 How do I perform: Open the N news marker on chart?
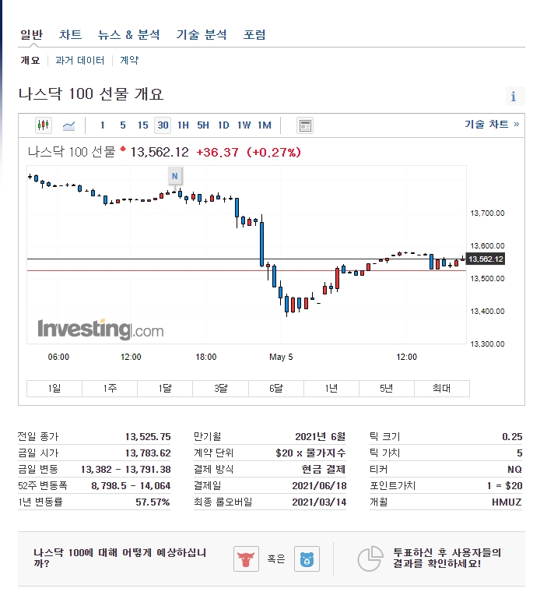[x=174, y=176]
